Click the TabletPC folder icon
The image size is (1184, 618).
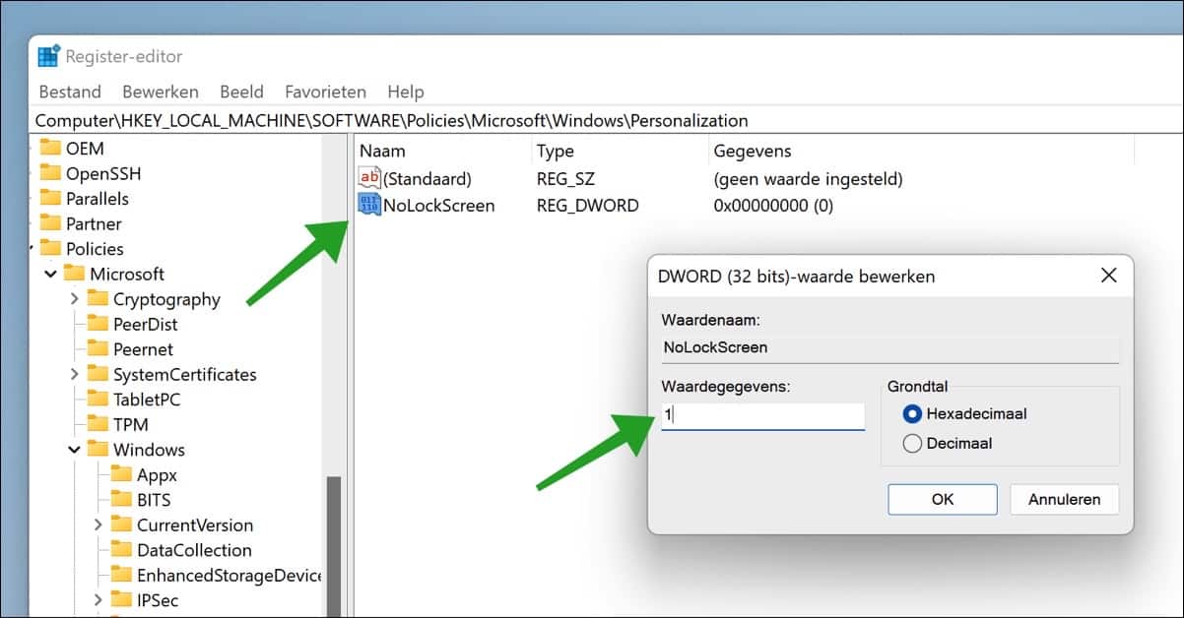pyautogui.click(x=98, y=400)
